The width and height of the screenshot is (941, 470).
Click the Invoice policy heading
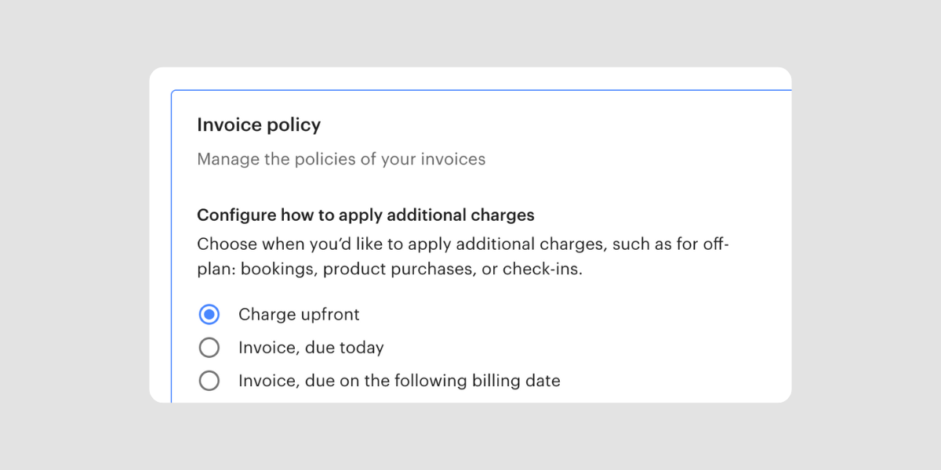tap(259, 125)
